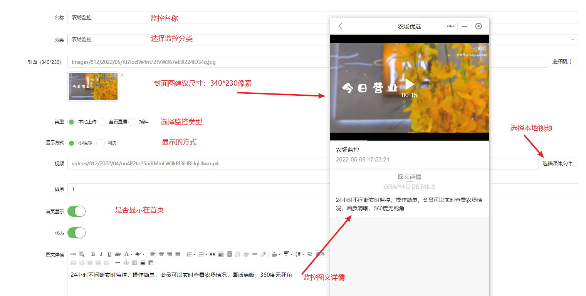The height and width of the screenshot is (296, 586).
Task: Center align text in the editor
Action: coord(161,254)
